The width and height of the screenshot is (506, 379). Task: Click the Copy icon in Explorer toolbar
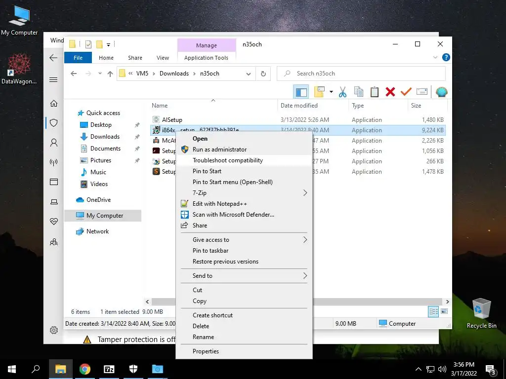click(x=359, y=92)
